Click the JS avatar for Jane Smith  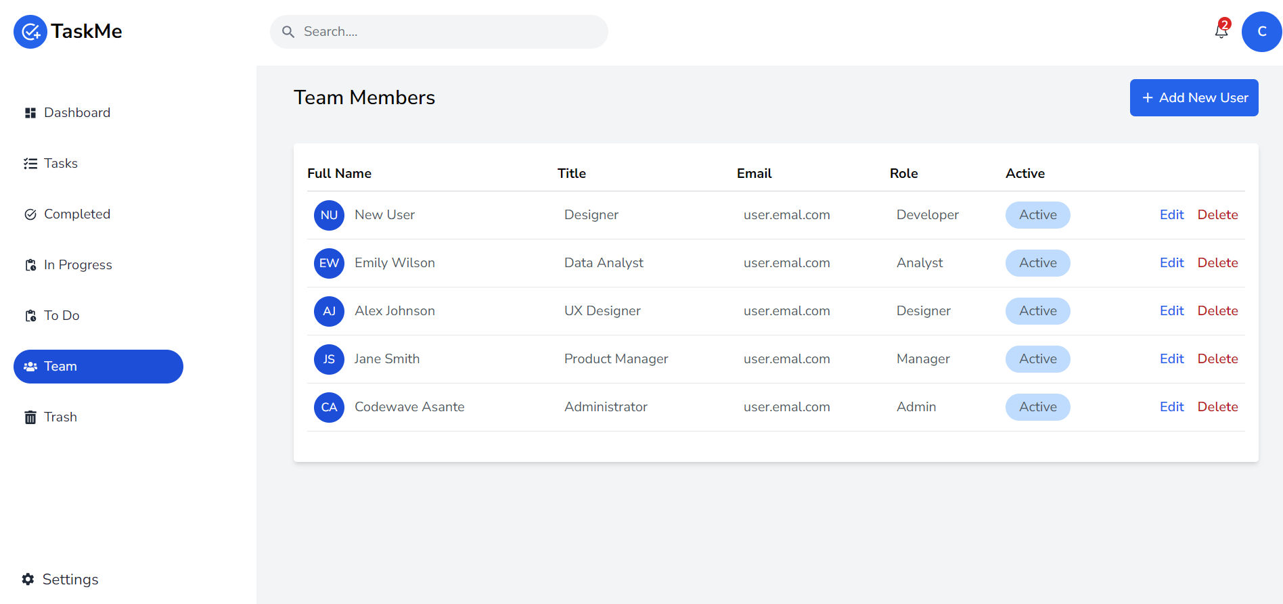point(330,359)
